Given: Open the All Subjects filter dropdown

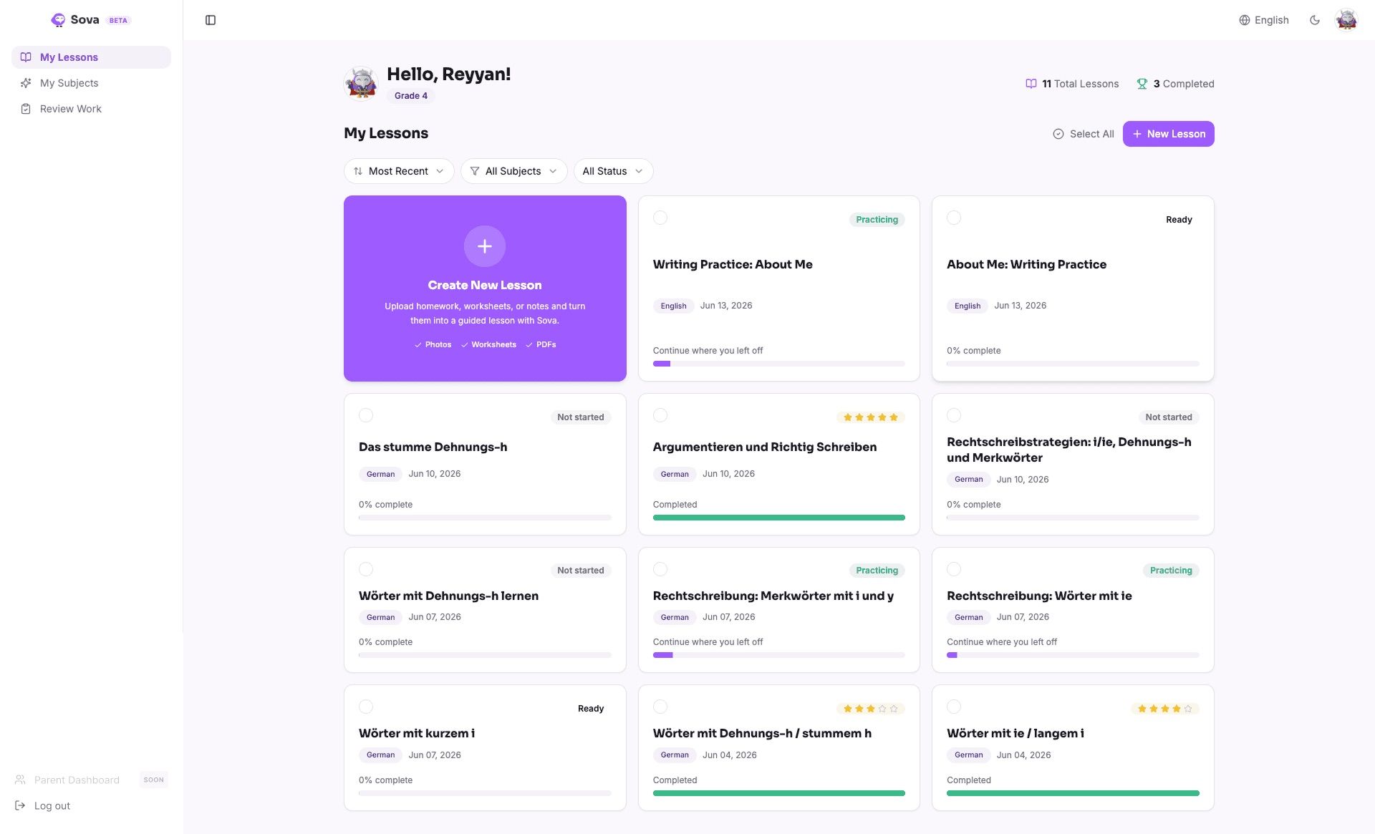Looking at the screenshot, I should 513,171.
